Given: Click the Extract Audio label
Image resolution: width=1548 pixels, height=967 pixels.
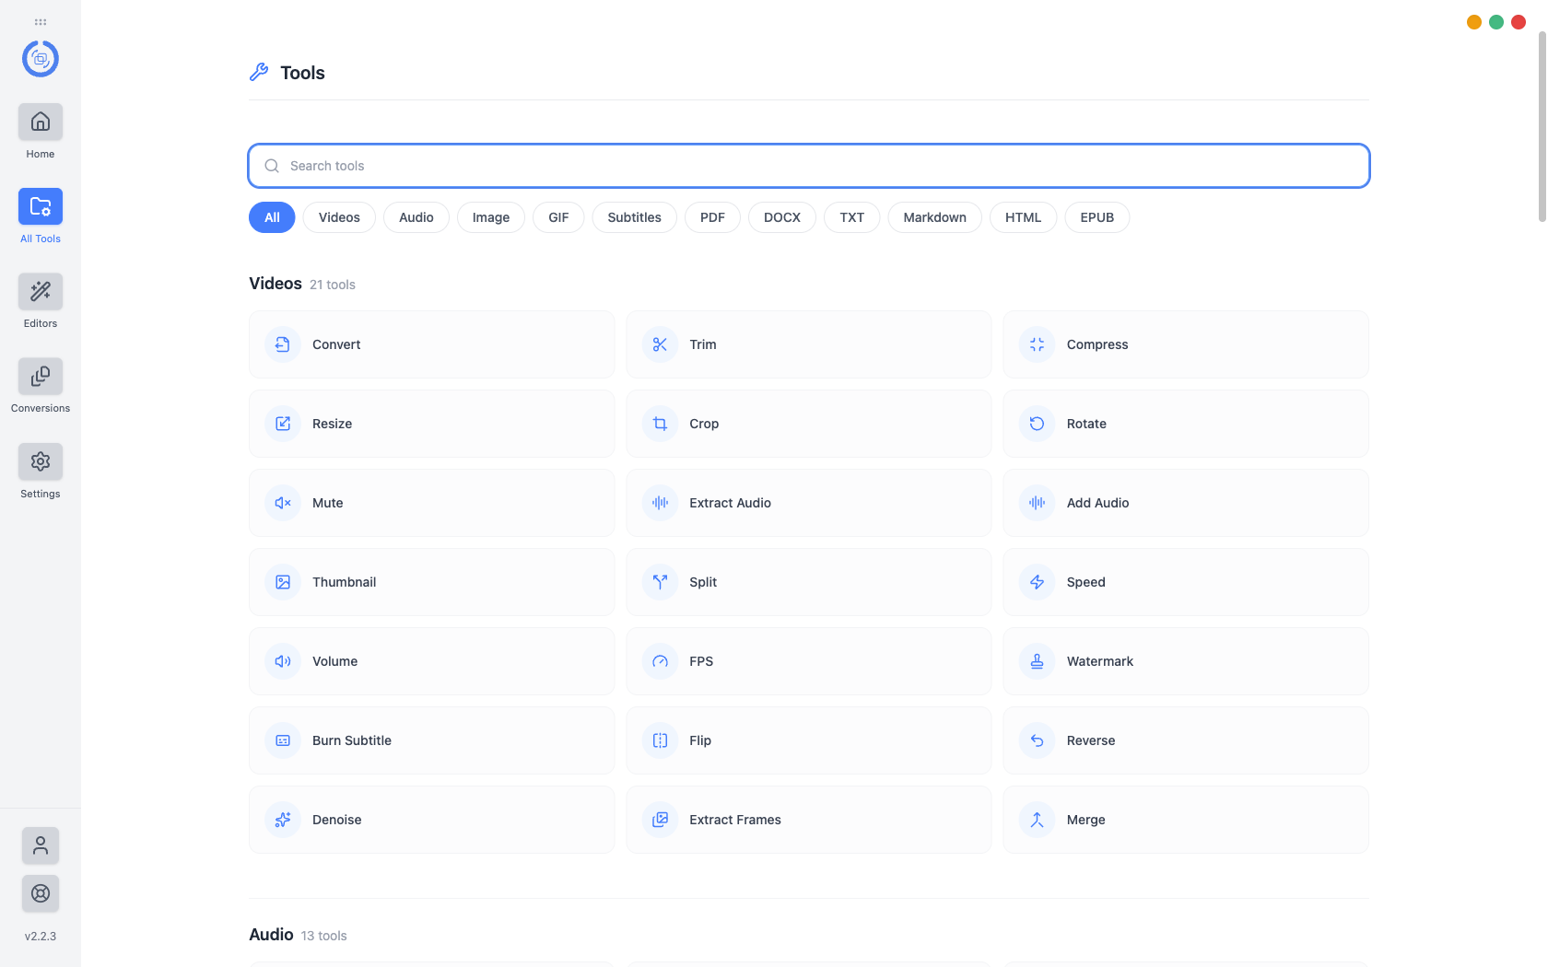Looking at the screenshot, I should [731, 503].
